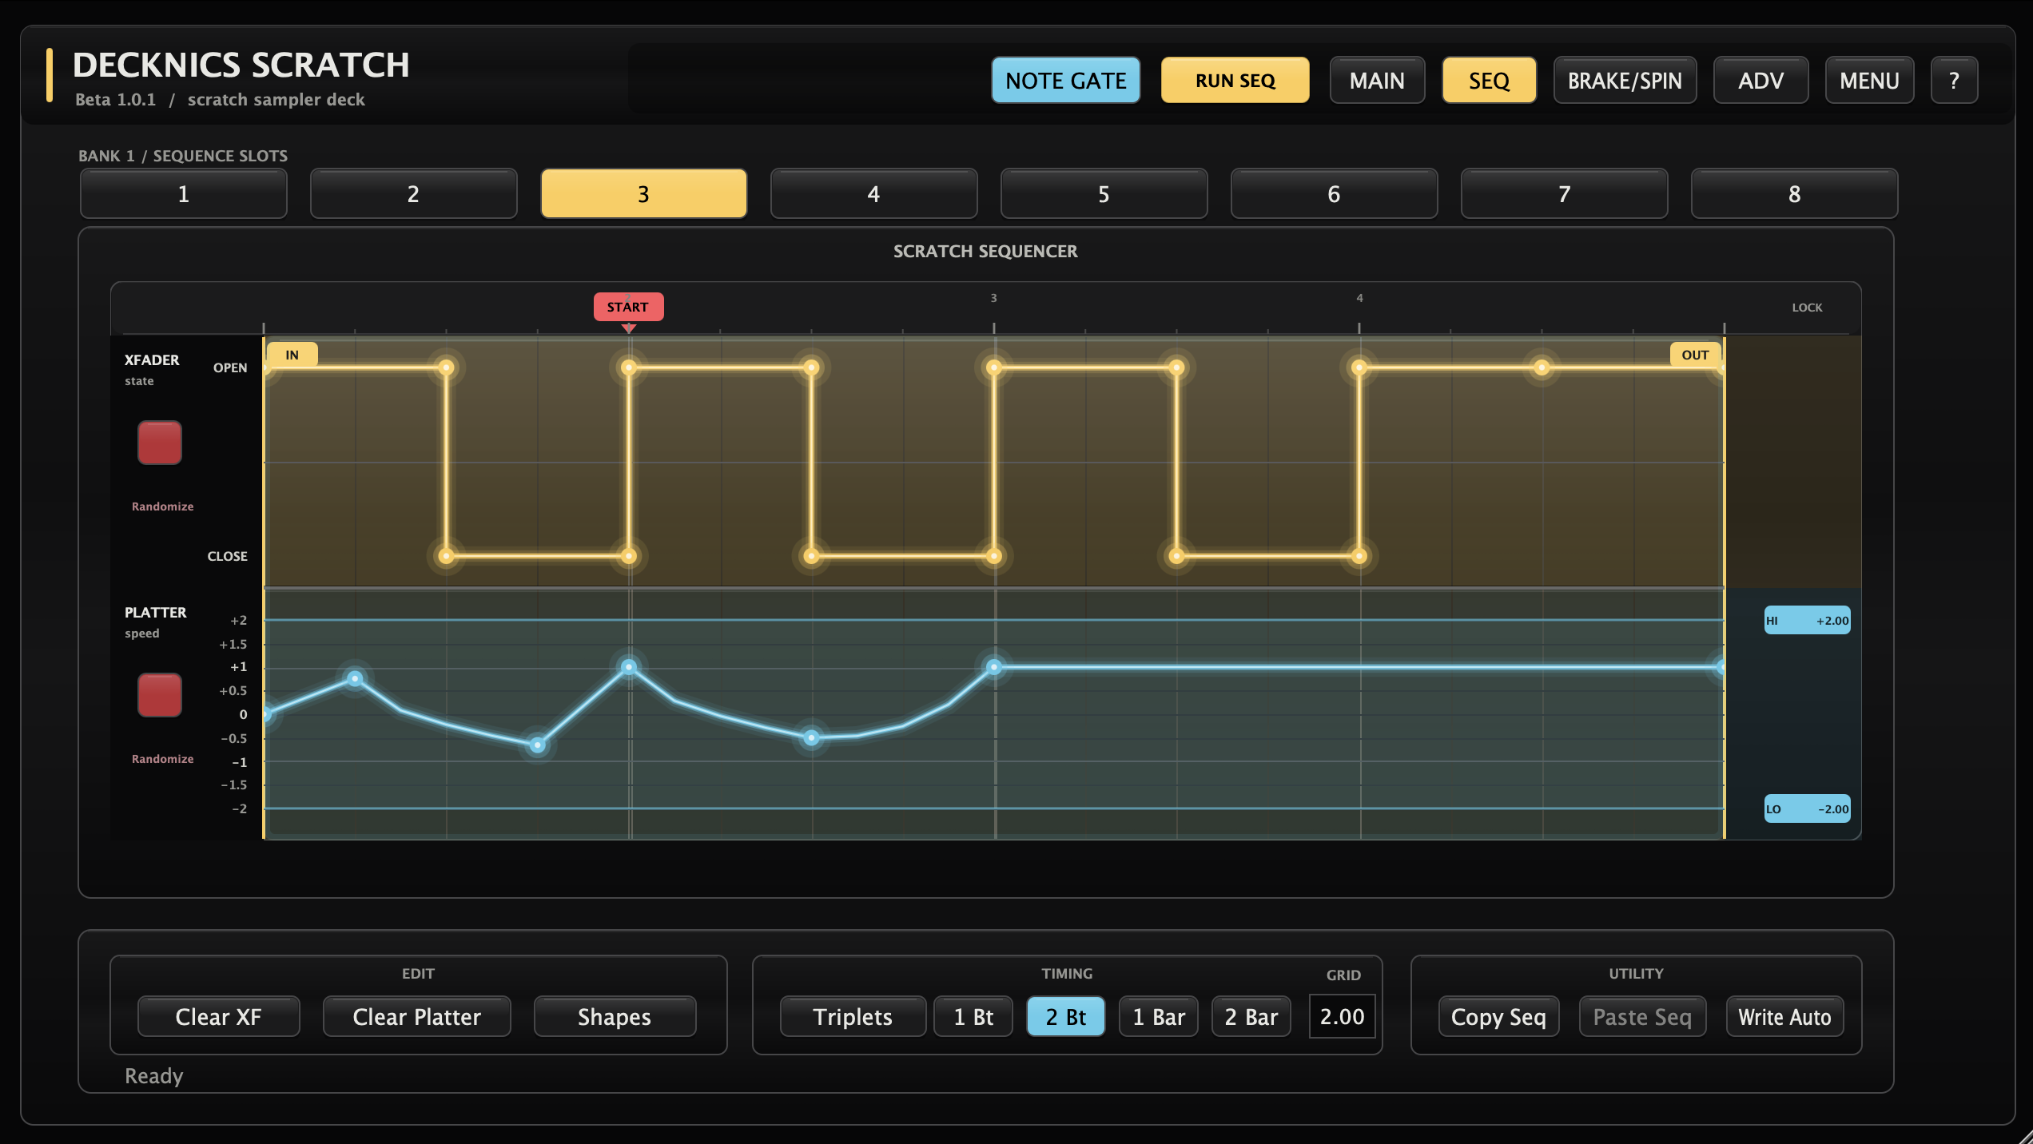Viewport: 2033px width, 1144px height.
Task: Click the HI +2.00 range field
Action: [x=1807, y=621]
